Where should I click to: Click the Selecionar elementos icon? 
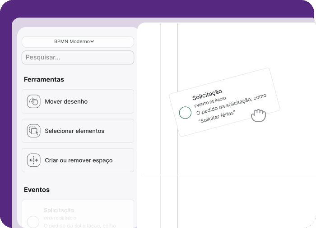[34, 131]
